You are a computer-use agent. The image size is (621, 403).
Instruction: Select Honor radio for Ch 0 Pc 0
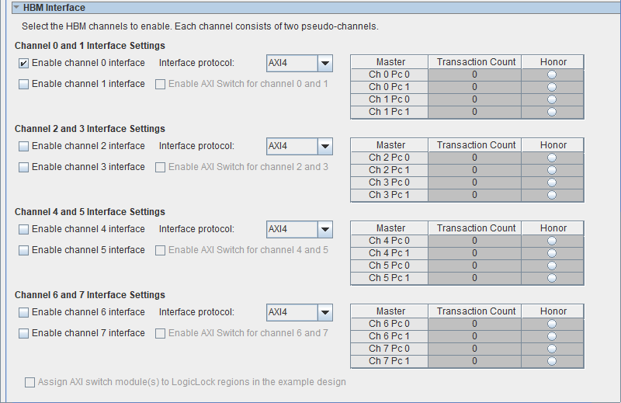pyautogui.click(x=552, y=75)
